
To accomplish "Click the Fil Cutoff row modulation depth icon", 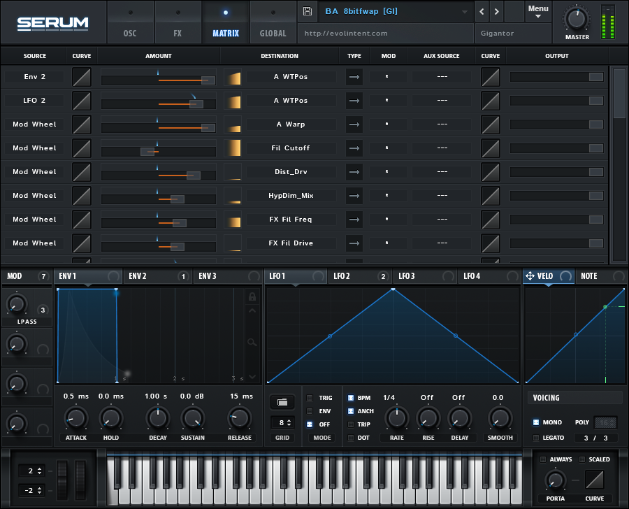I will 233,148.
